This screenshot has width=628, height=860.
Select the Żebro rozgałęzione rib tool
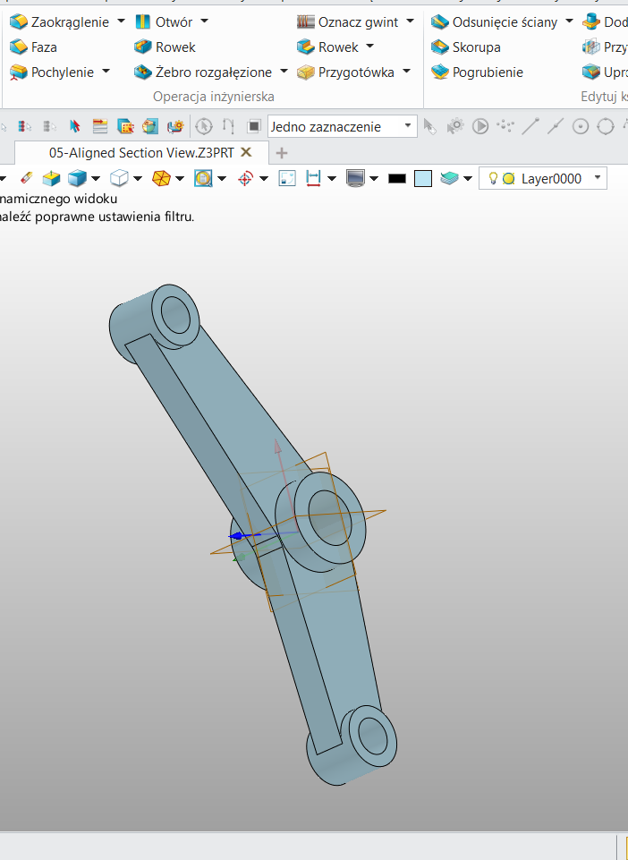210,72
